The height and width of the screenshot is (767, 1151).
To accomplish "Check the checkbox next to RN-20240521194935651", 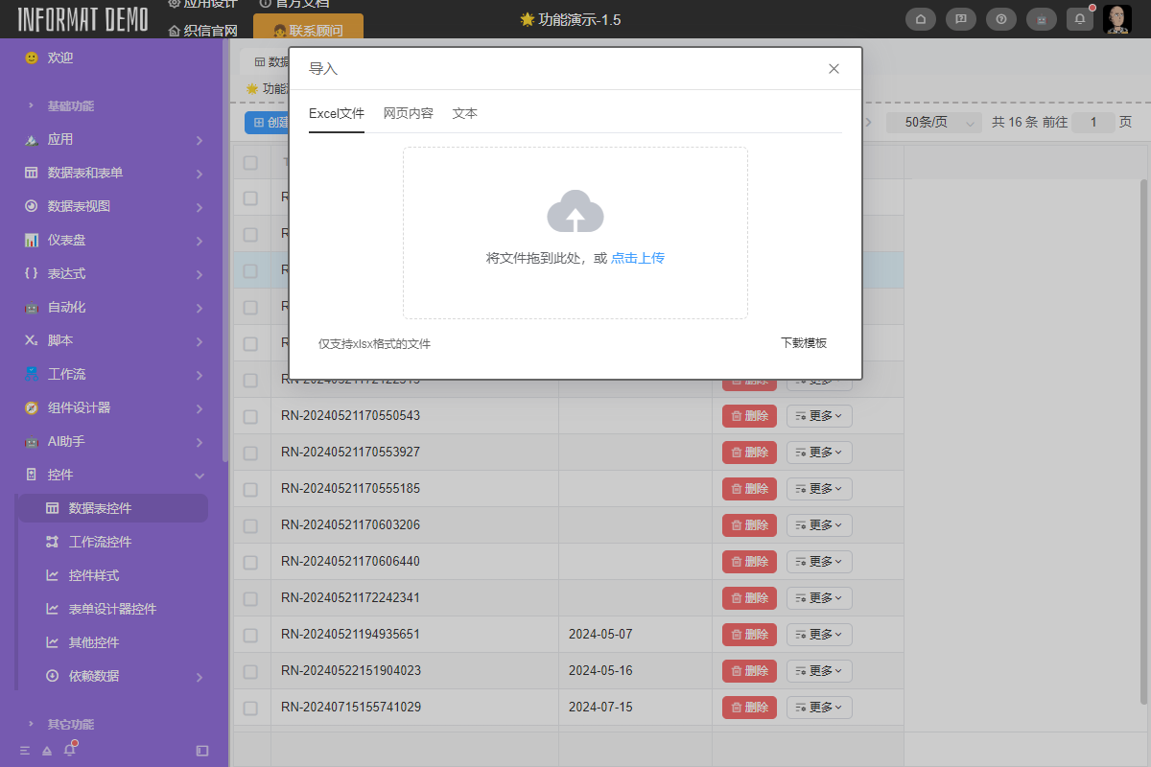I will coord(250,634).
